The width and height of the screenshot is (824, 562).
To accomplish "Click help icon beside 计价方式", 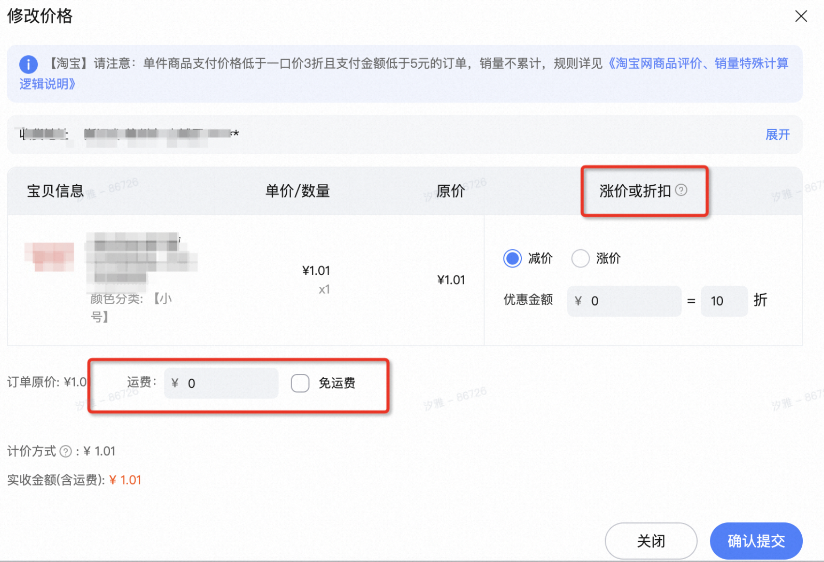I will pyautogui.click(x=65, y=452).
